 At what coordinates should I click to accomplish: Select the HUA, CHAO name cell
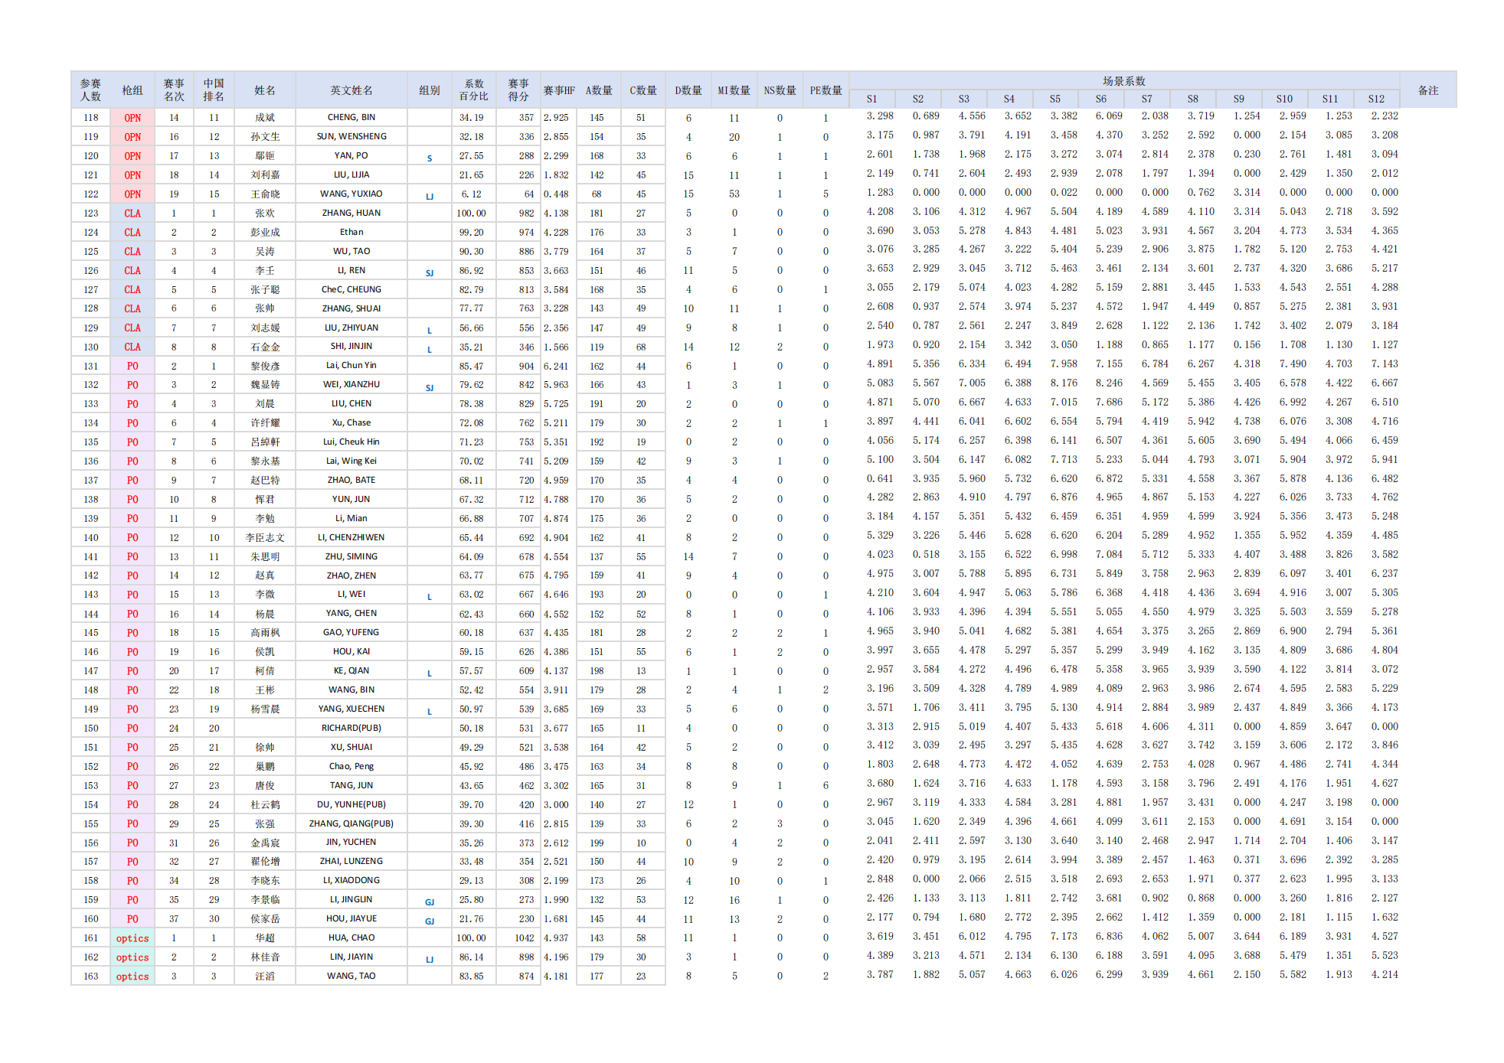[x=351, y=937]
